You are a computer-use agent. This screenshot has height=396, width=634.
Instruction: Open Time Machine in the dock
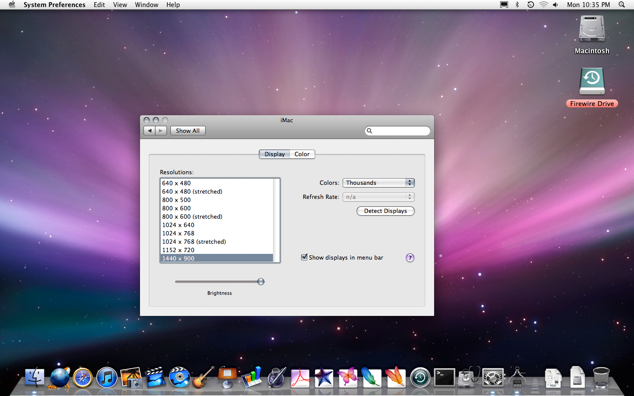[420, 378]
